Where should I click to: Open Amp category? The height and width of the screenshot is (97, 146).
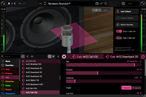(9, 69)
